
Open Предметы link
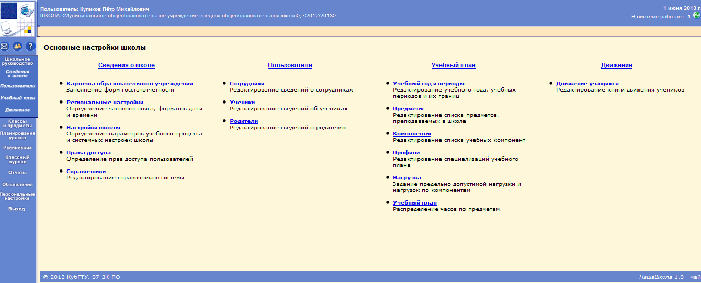[x=408, y=108]
